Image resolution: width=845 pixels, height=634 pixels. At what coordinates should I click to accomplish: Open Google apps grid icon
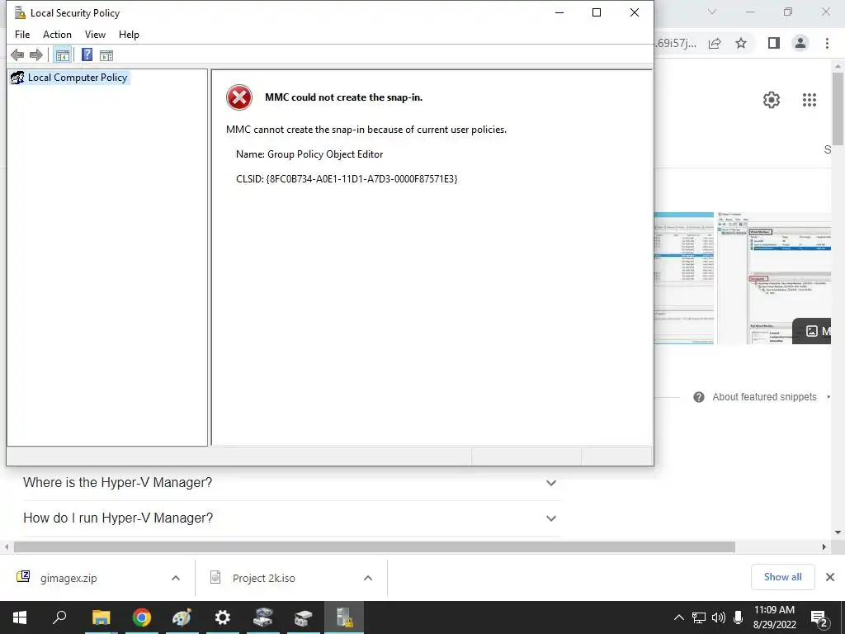[x=810, y=100]
